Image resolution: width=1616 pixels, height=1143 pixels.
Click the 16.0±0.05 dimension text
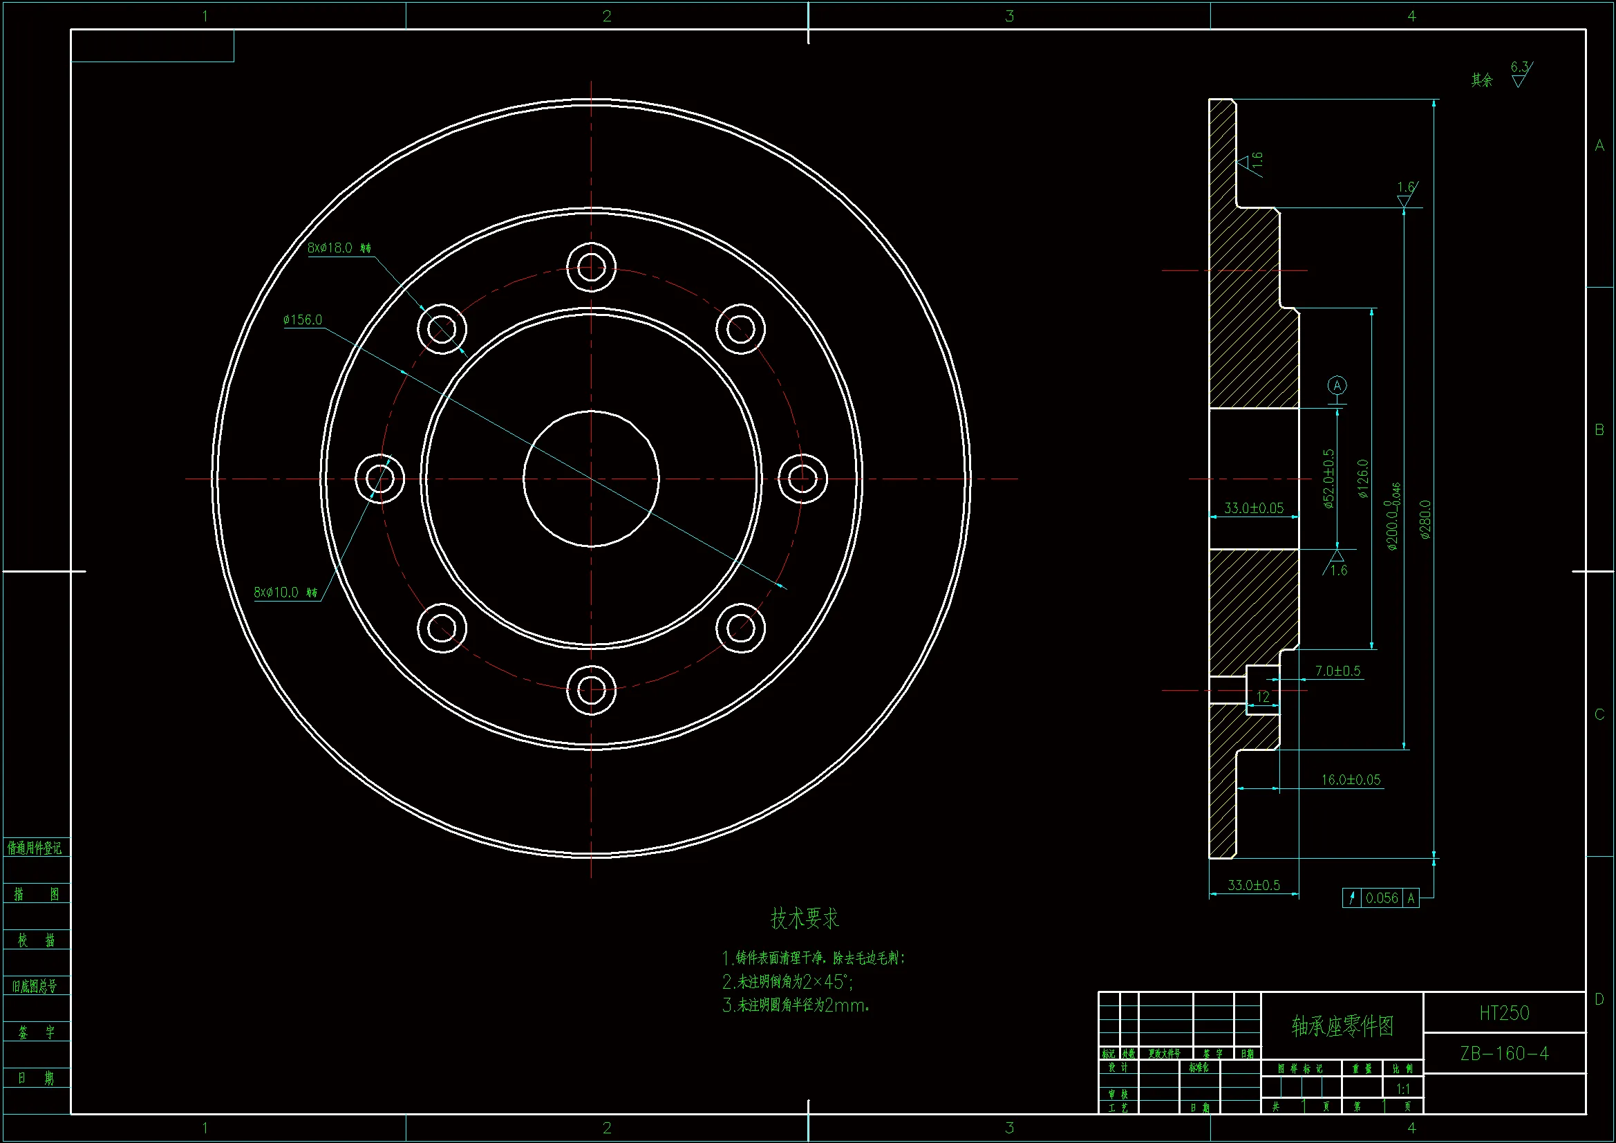pos(1350,779)
